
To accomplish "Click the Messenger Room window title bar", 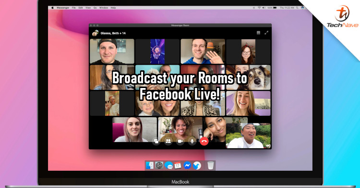I will (x=180, y=25).
